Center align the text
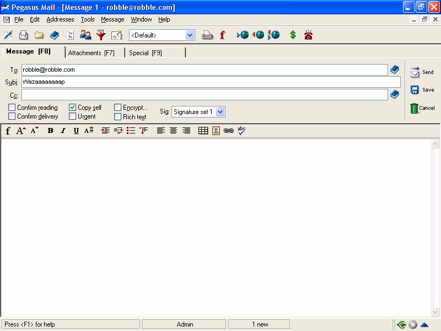Viewport: 441px width, 331px height. (173, 131)
